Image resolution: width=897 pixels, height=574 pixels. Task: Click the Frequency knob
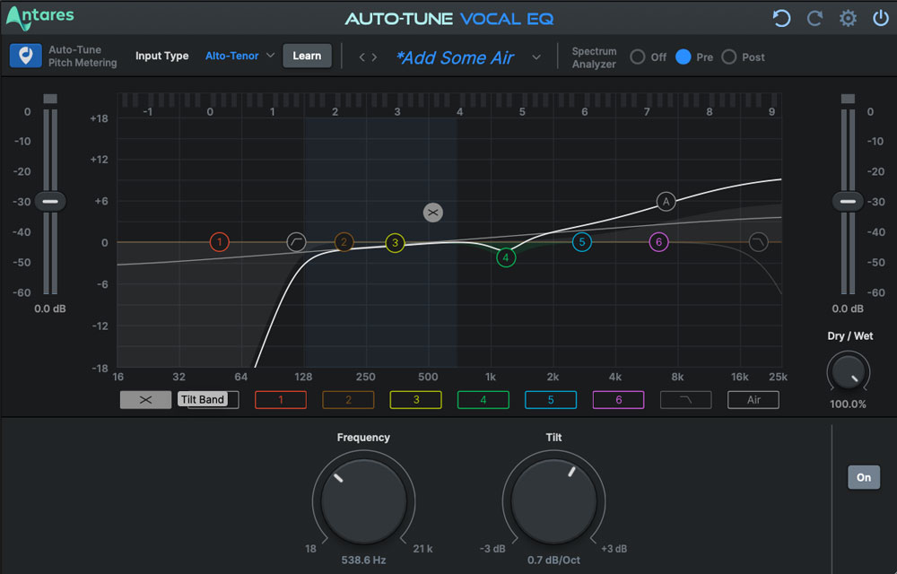point(364,501)
